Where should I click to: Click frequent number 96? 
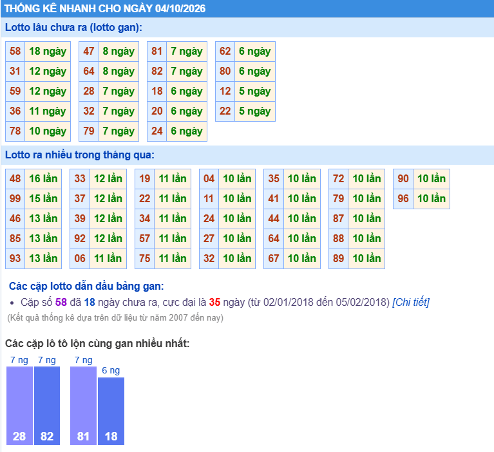coord(403,198)
